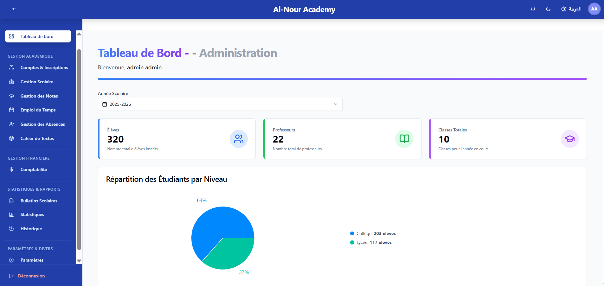This screenshot has width=604, height=286.
Task: Click the Gestion Scolaire building icon
Action: pos(11,82)
